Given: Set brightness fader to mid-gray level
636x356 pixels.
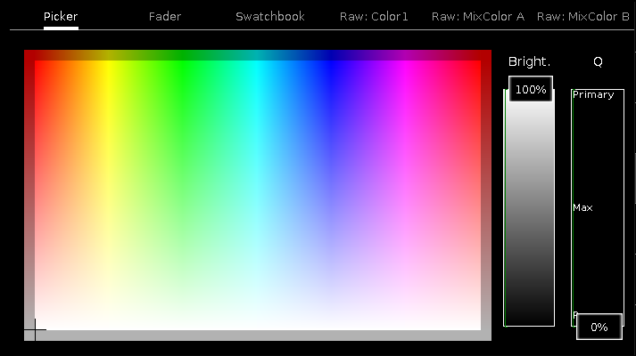Looking at the screenshot, I should tap(530, 207).
